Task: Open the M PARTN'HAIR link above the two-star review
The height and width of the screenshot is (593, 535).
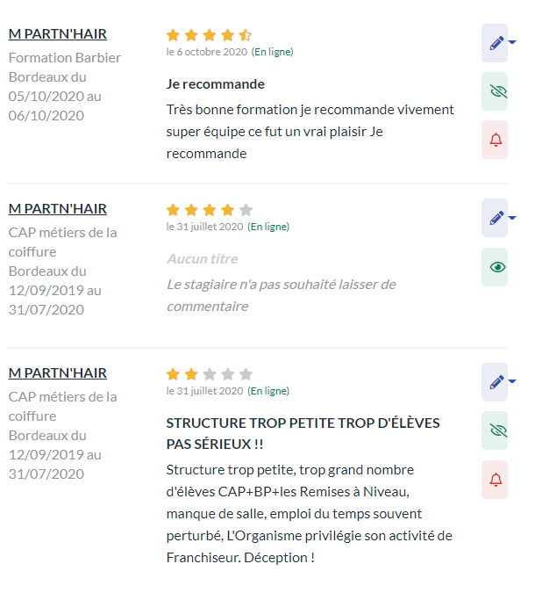Action: [57, 372]
